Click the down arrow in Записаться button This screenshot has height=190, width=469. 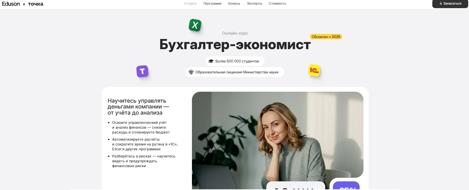click(441, 4)
